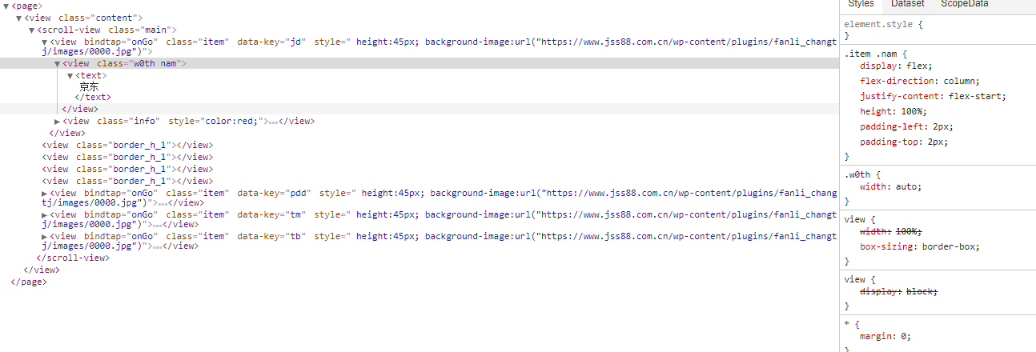Screen dimensions: 1036x352
Task: Expand the data-key="pdd" item arrow
Action: pyautogui.click(x=44, y=193)
